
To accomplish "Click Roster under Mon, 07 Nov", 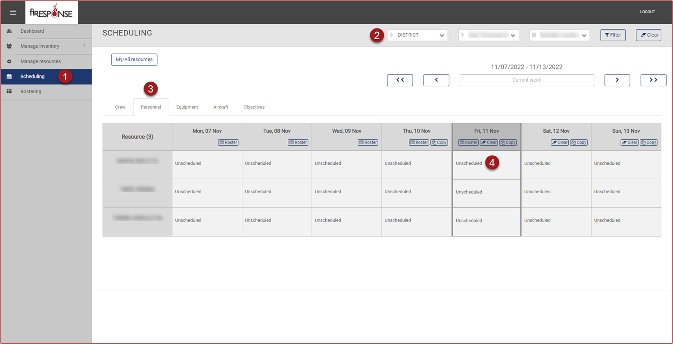I will (x=228, y=143).
